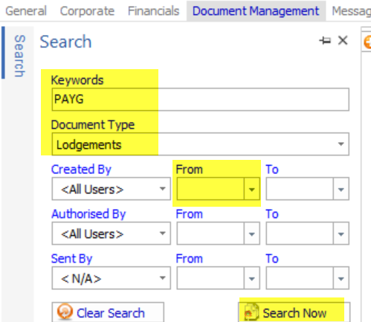Viewport: 371px width, 322px height.
Task: Click the Clear Search orange arrow icon
Action: pos(65,312)
